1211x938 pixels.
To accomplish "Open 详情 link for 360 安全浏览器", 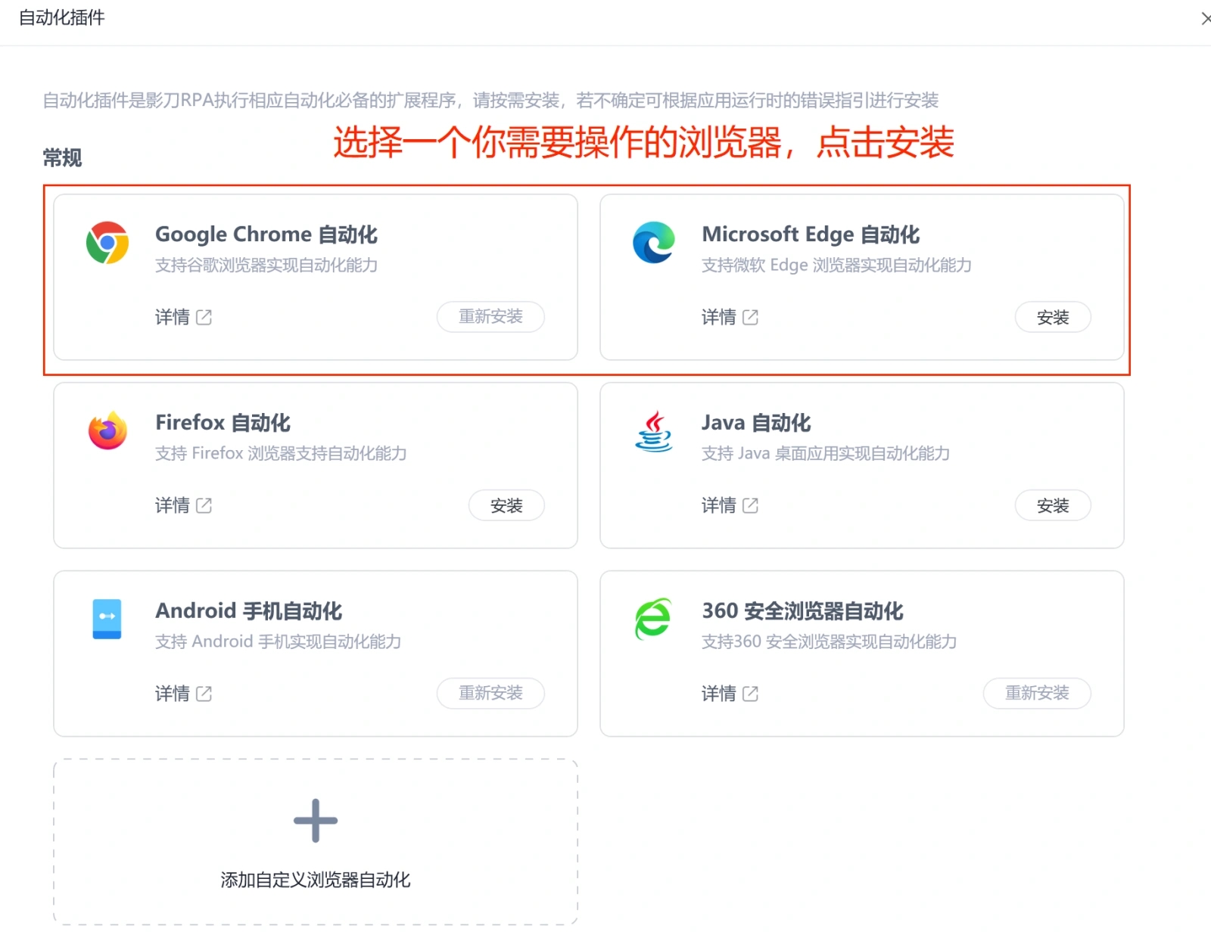I will pyautogui.click(x=719, y=694).
